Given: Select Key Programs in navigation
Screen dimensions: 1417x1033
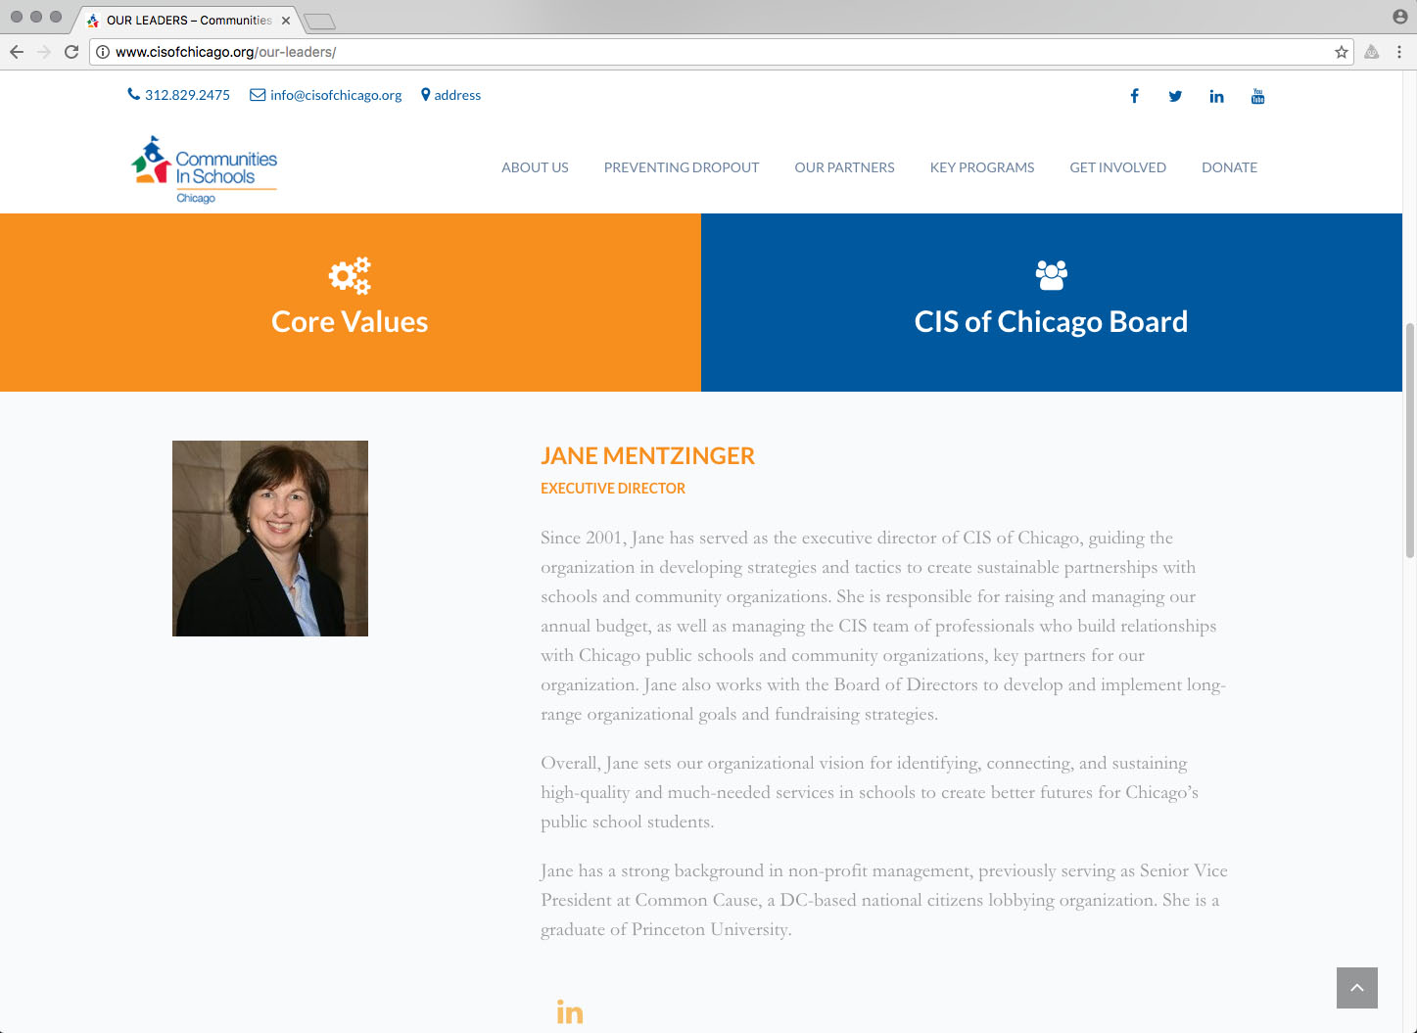Looking at the screenshot, I should point(981,167).
